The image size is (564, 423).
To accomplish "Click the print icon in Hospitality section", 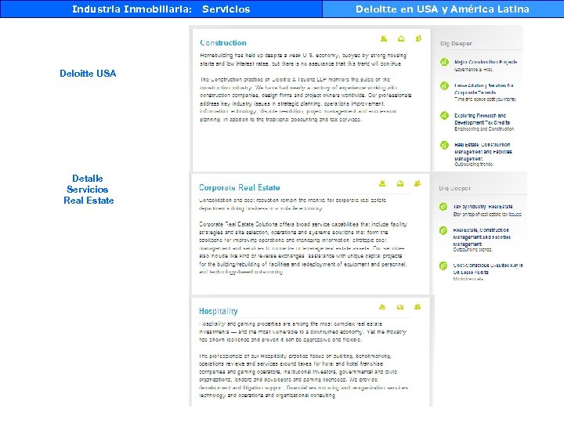I will pos(382,307).
